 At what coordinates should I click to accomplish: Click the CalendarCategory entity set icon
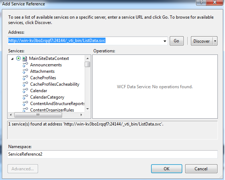coord(25,97)
